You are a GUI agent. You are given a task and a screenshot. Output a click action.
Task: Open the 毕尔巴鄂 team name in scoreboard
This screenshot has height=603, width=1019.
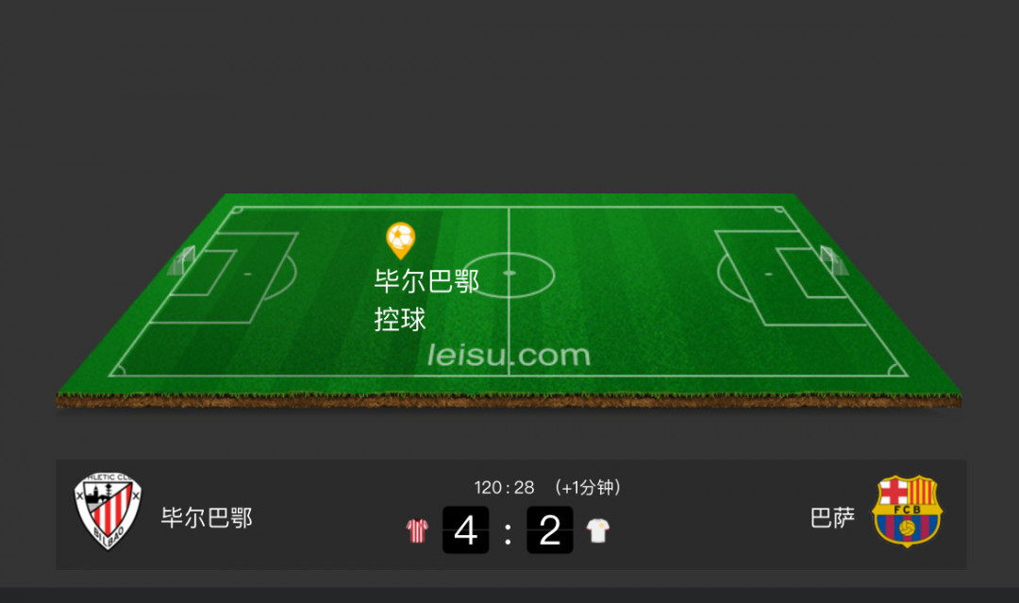(x=207, y=518)
